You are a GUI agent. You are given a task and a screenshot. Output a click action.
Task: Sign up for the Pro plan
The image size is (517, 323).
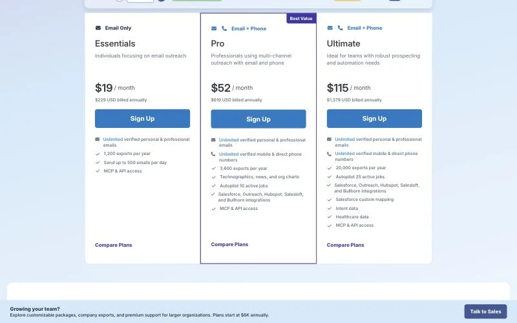[258, 119]
